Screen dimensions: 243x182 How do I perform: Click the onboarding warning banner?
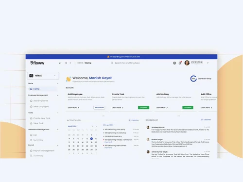[121, 57]
